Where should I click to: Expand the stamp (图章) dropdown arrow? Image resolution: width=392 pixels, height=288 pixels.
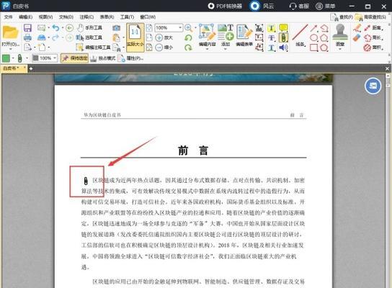[x=340, y=49]
